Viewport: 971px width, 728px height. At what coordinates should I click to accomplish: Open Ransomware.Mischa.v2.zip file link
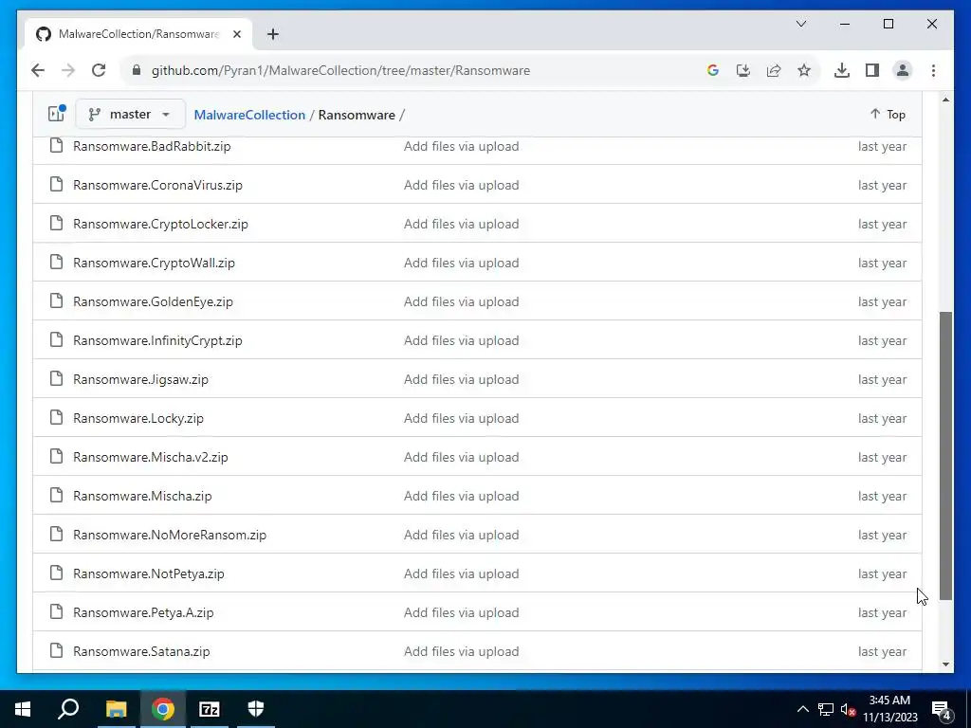(151, 457)
